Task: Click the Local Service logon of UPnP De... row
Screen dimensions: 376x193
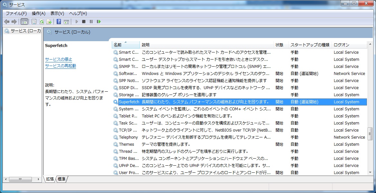Action: [x=346, y=165]
